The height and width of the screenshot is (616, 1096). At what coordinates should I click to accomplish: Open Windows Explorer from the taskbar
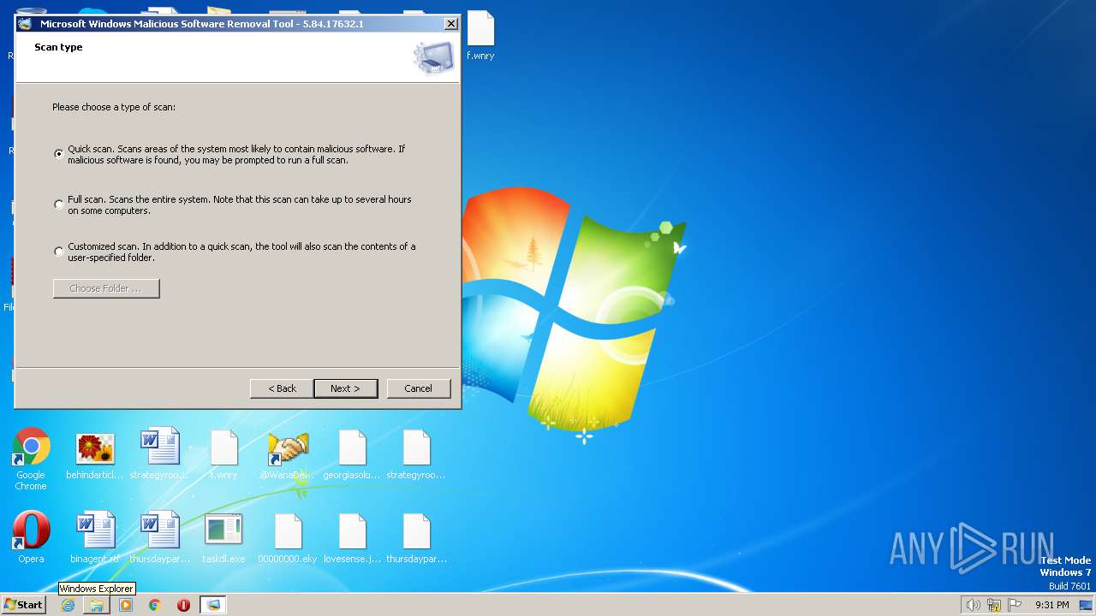point(97,605)
